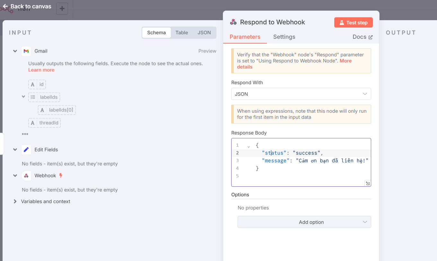Collapse the Gmail input section
Viewport: 437px width, 261px height.
(x=15, y=51)
